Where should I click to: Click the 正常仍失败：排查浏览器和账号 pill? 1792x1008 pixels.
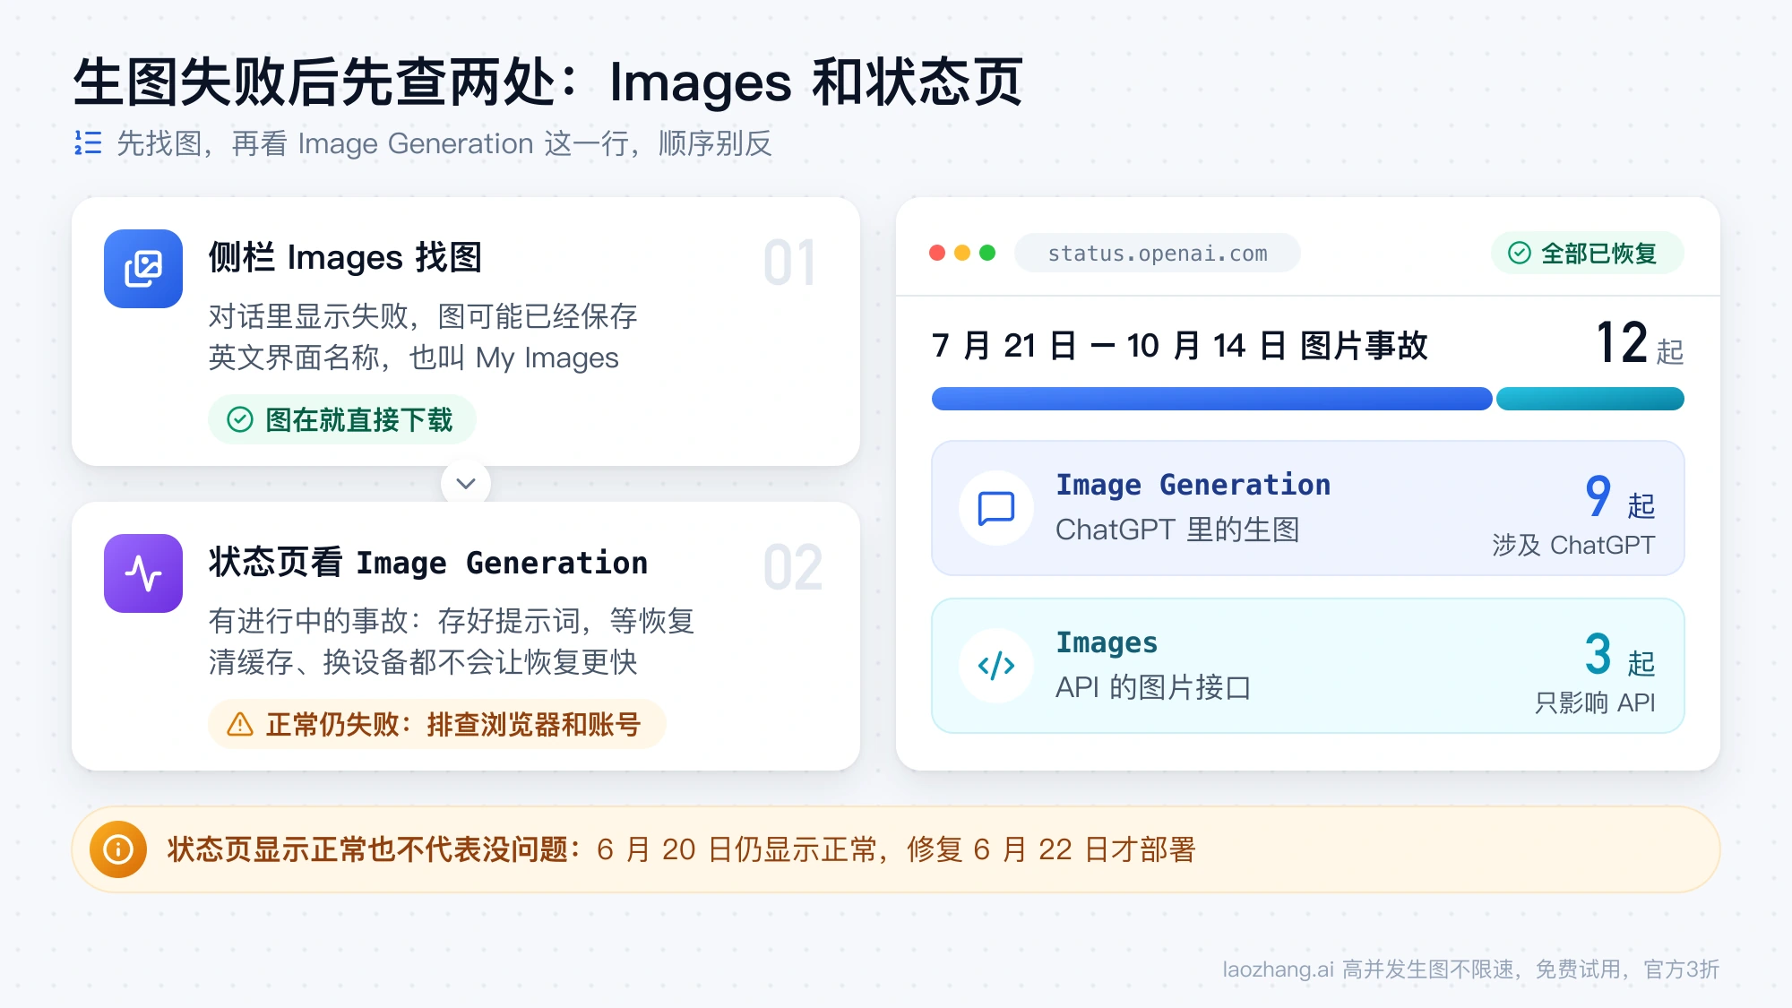click(437, 724)
